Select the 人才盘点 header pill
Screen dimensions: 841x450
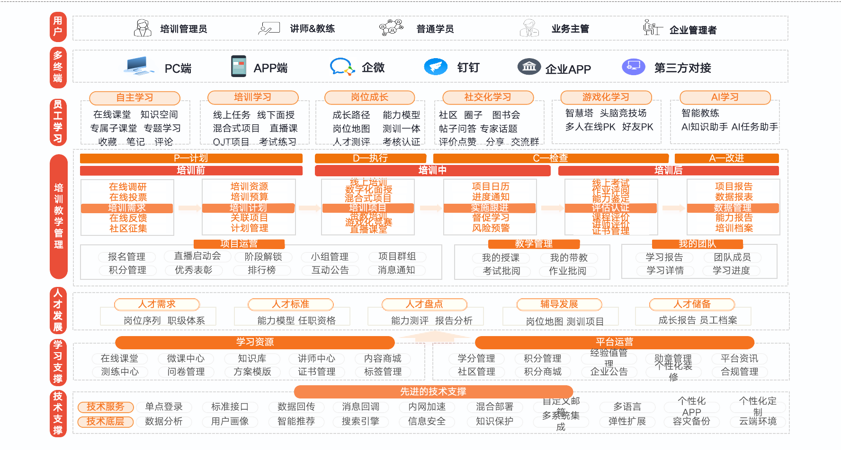pos(424,304)
